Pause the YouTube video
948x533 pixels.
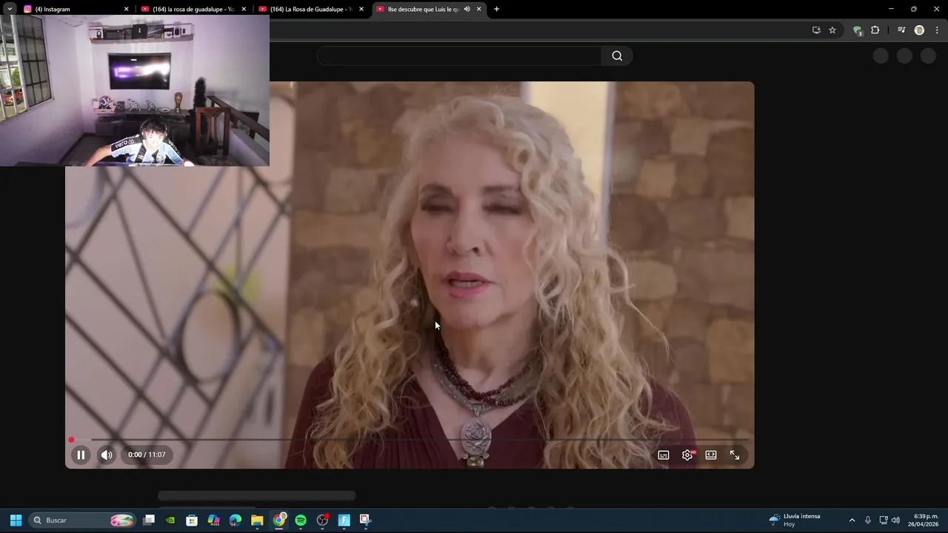(x=81, y=455)
